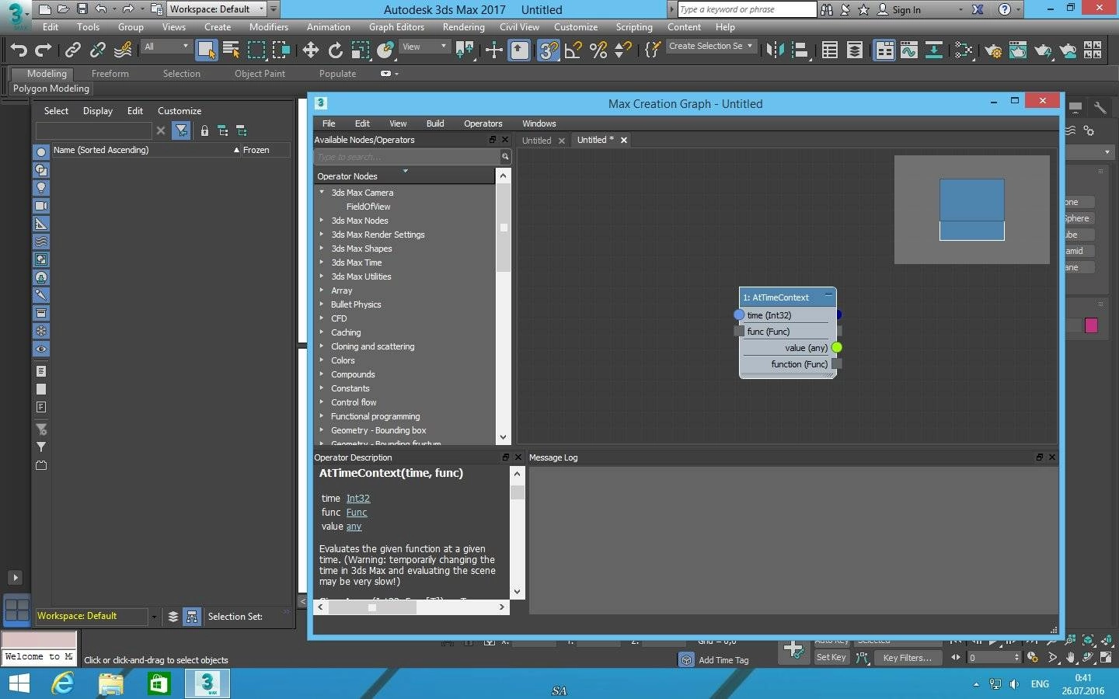Click the Set Key button
The image size is (1119, 699).
point(831,657)
